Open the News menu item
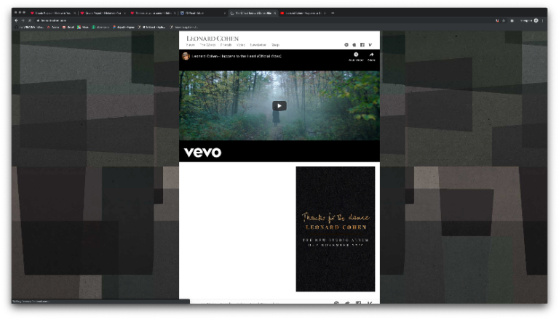The width and height of the screenshot is (559, 319). pyautogui.click(x=191, y=45)
